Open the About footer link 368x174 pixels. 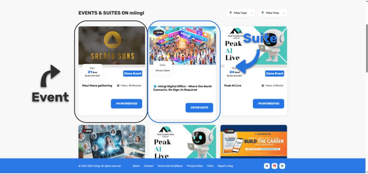pos(136,166)
